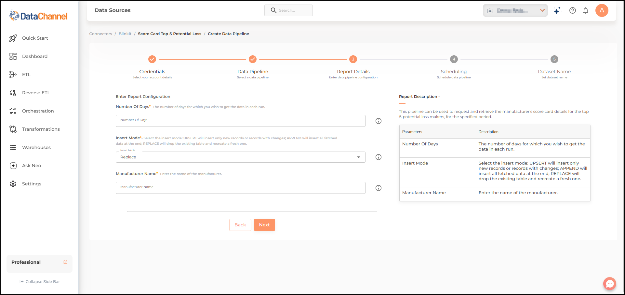Open Quick Start rocket icon
The height and width of the screenshot is (295, 625).
13,38
